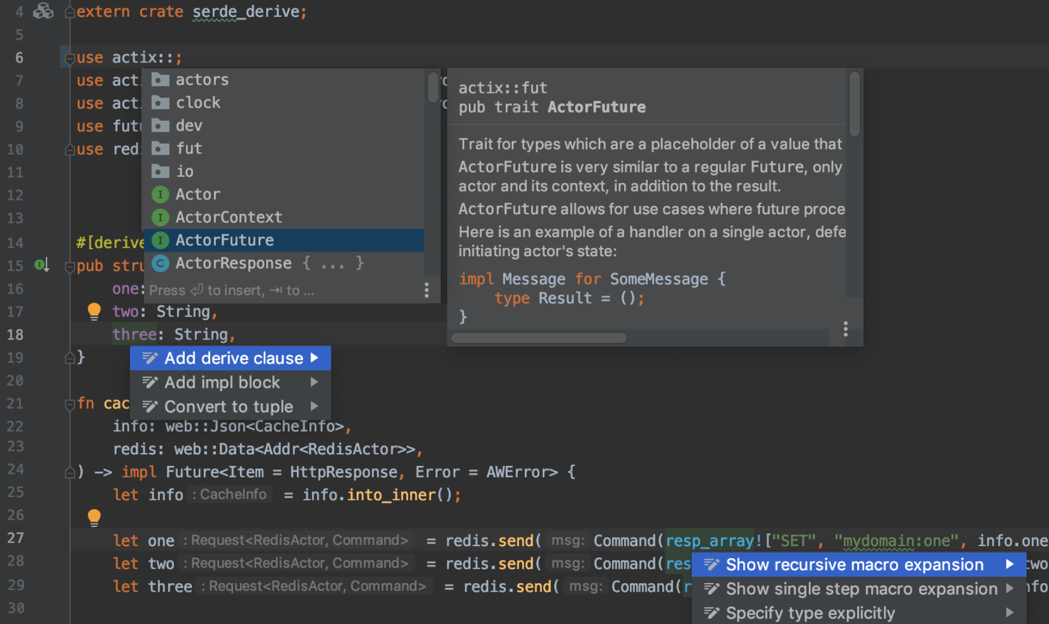Image resolution: width=1049 pixels, height=624 pixels.
Task: Collapse the fold arrow beside use redis
Action: [x=69, y=149]
